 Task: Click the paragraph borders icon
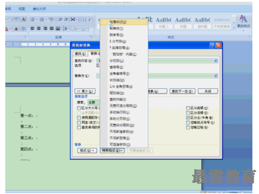click(x=83, y=29)
